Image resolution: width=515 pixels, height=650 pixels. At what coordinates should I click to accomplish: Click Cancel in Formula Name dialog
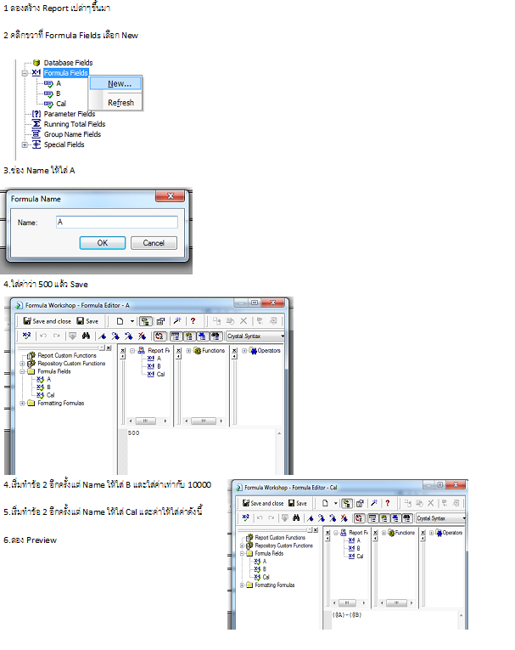[x=154, y=243]
